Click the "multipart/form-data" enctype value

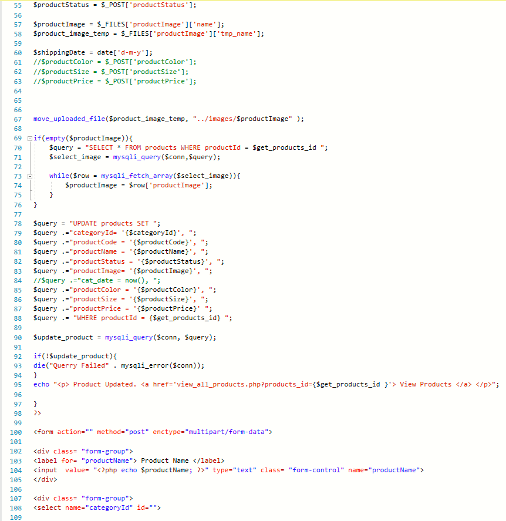(x=229, y=432)
